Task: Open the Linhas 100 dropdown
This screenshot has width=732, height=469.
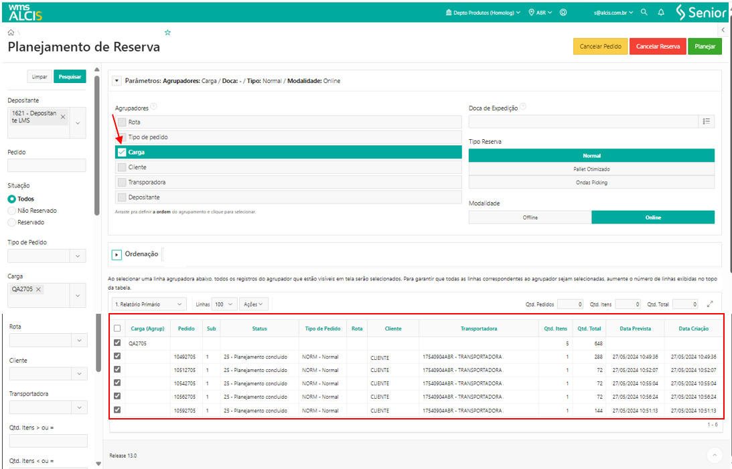Action: tap(224, 304)
